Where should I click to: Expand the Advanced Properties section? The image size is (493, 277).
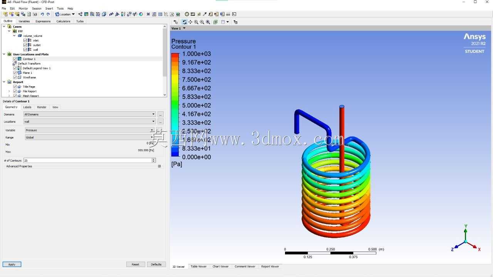click(x=159, y=166)
